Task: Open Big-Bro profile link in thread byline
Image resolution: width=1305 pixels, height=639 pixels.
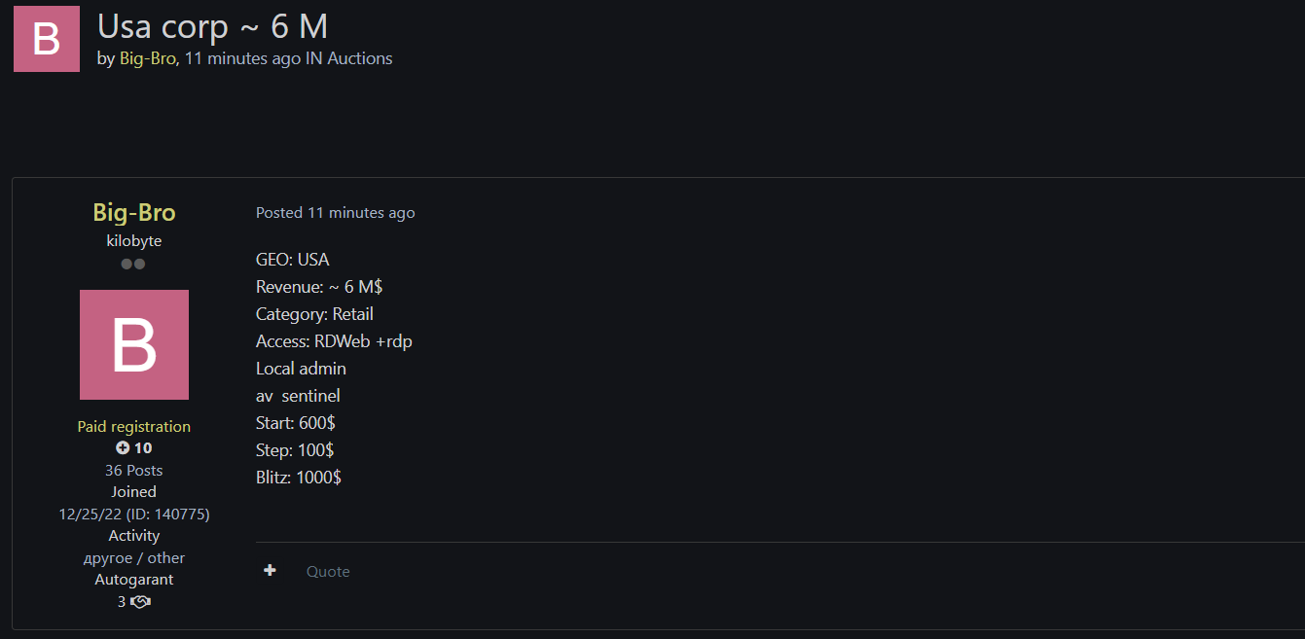Action: click(x=147, y=58)
